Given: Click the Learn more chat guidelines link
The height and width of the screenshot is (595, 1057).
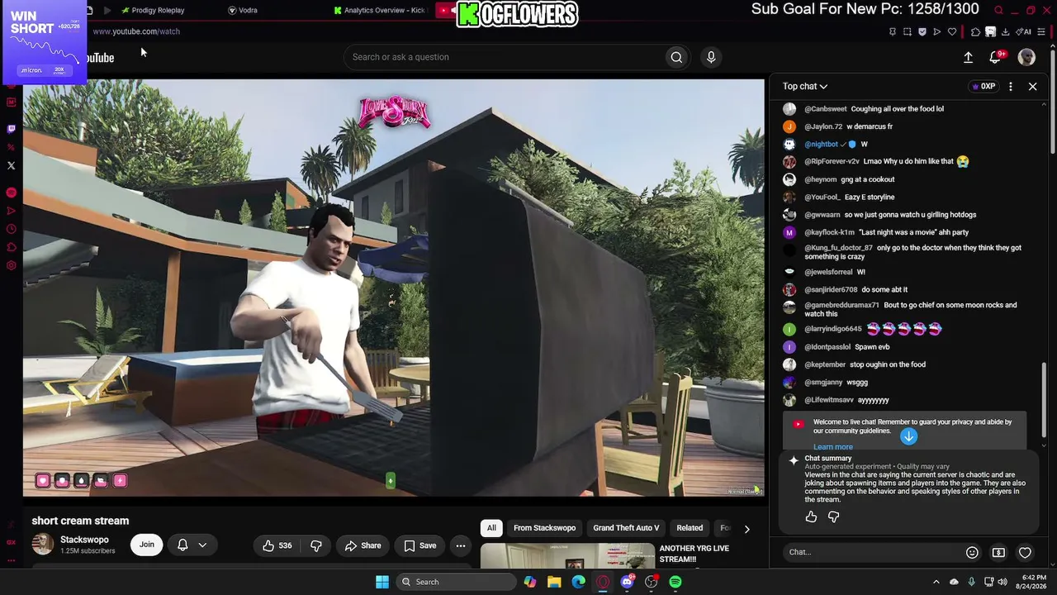Looking at the screenshot, I should [833, 447].
